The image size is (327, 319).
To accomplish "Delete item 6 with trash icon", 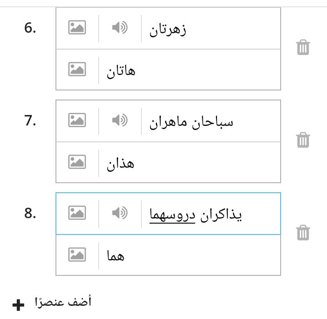I will point(303,47).
